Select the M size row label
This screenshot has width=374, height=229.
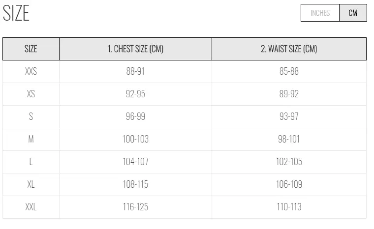pos(31,139)
